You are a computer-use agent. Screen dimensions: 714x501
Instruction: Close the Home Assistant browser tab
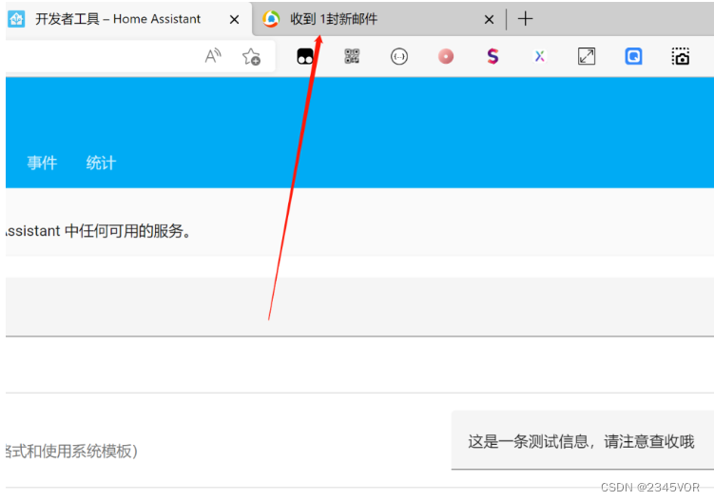pyautogui.click(x=234, y=20)
